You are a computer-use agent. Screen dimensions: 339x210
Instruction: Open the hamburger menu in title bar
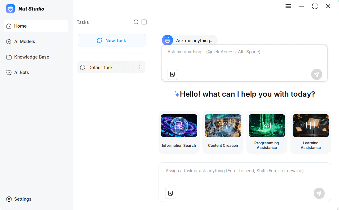click(x=288, y=6)
